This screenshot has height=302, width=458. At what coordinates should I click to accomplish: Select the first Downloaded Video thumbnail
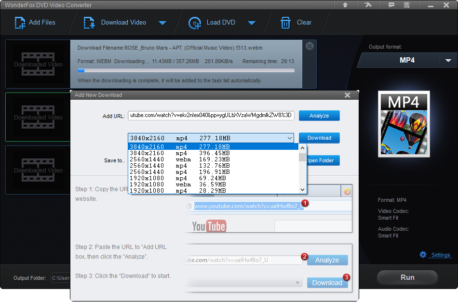click(38, 64)
